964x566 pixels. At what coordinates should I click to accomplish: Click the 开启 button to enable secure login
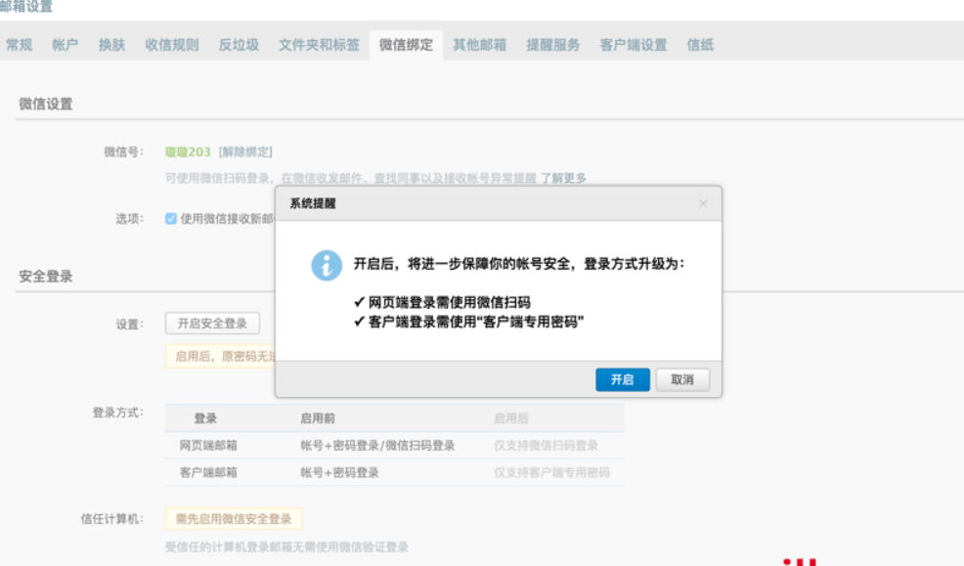622,381
